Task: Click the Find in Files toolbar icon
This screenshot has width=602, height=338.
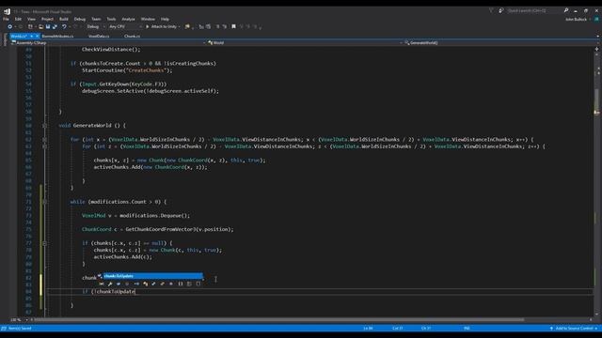Action: pyautogui.click(x=187, y=27)
